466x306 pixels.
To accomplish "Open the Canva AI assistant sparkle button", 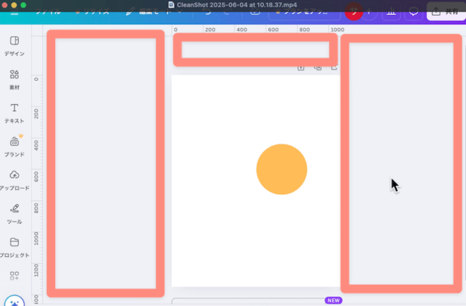I will point(14,301).
